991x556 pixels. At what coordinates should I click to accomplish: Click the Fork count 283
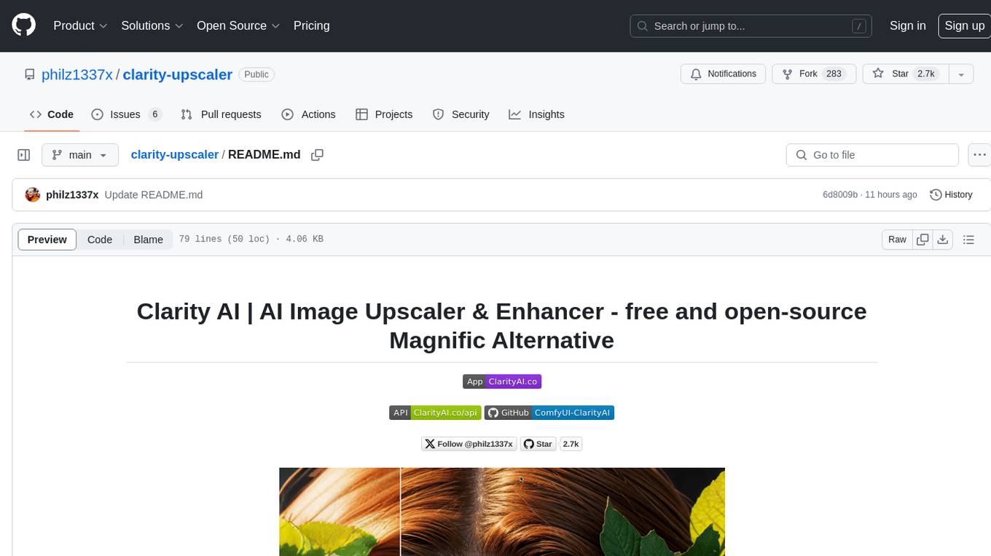pyautogui.click(x=834, y=74)
